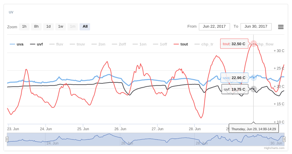Click the To date input field
The image size is (292, 154).
(x=256, y=27)
